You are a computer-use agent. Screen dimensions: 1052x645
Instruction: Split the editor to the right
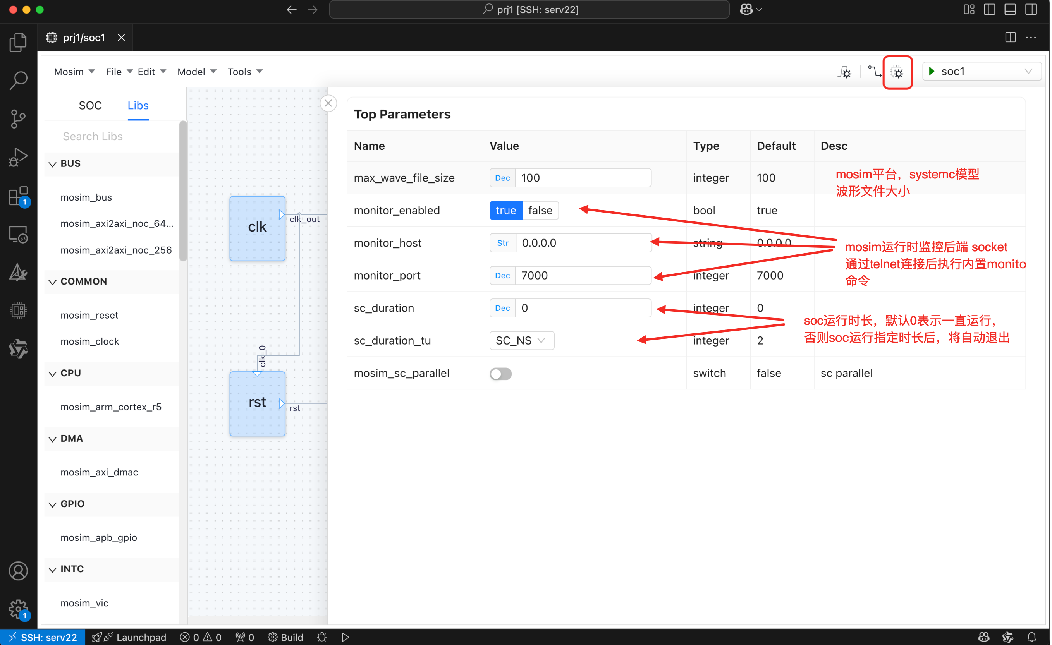pyautogui.click(x=1011, y=38)
